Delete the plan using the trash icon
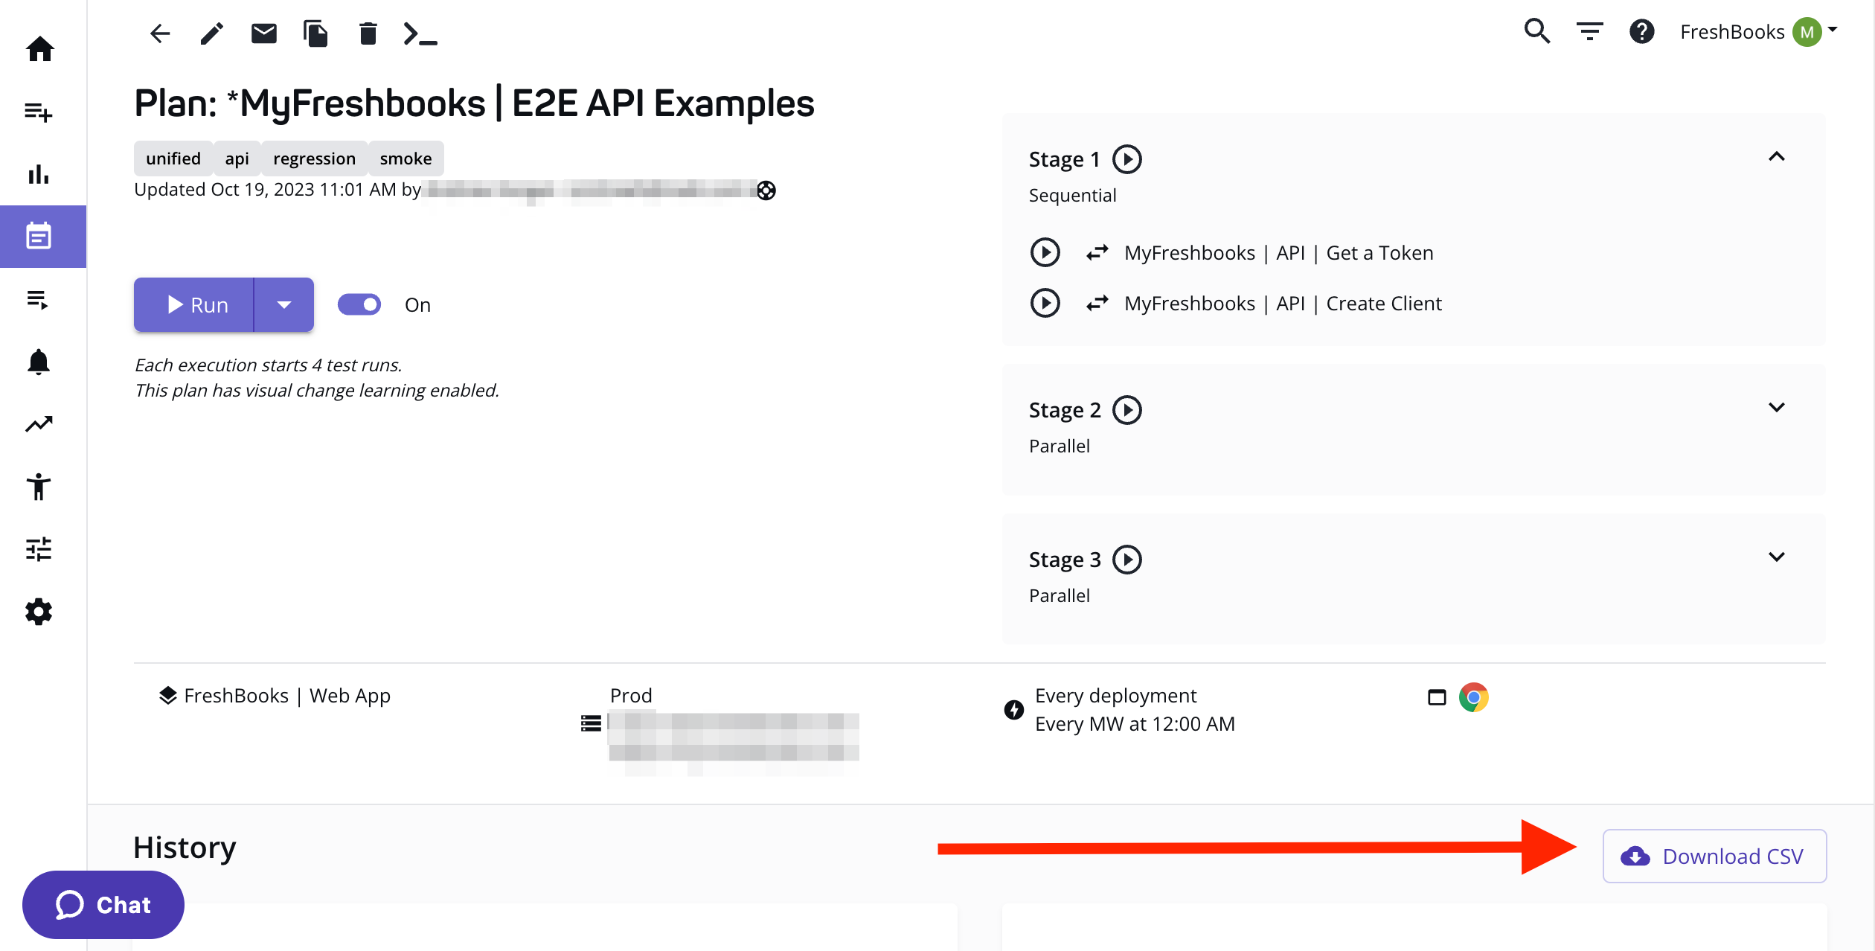The height and width of the screenshot is (951, 1875). 368,33
